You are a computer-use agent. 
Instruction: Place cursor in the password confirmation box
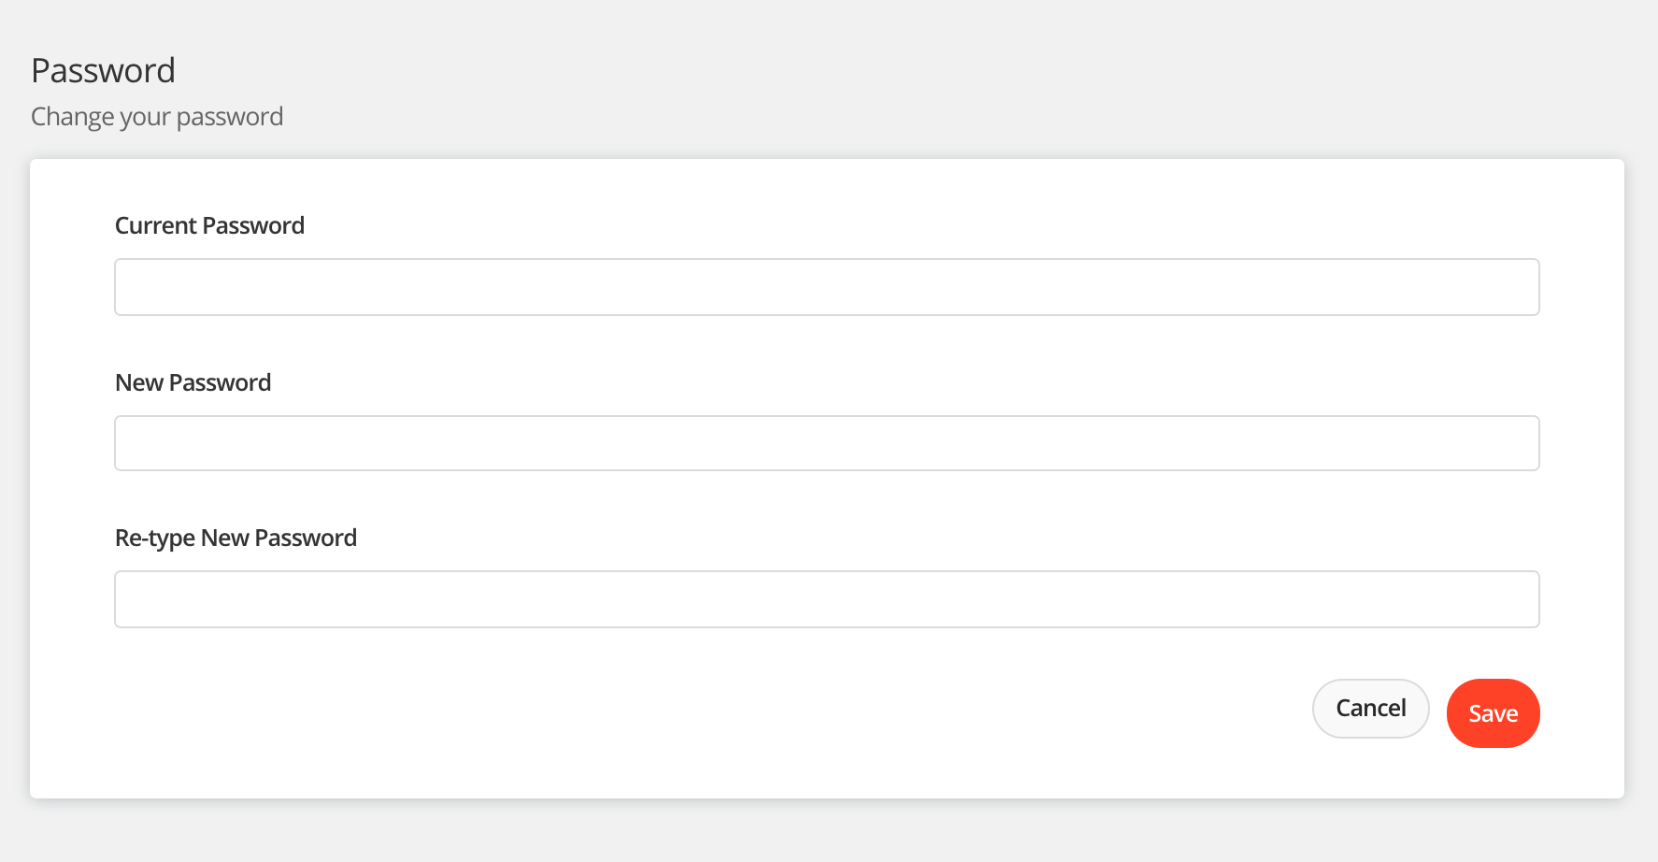click(826, 599)
